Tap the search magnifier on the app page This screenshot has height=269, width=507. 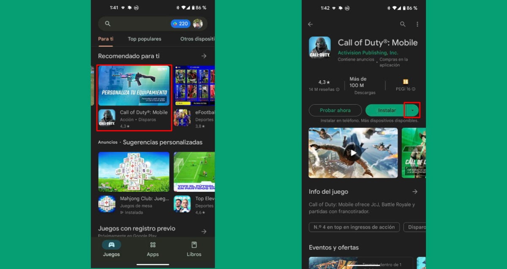(403, 24)
